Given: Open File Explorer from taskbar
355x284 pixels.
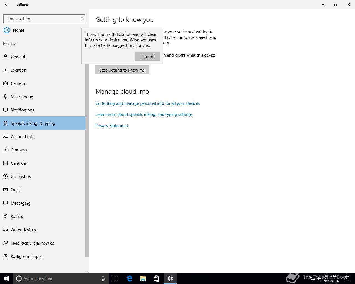Looking at the screenshot, I should coord(143,278).
